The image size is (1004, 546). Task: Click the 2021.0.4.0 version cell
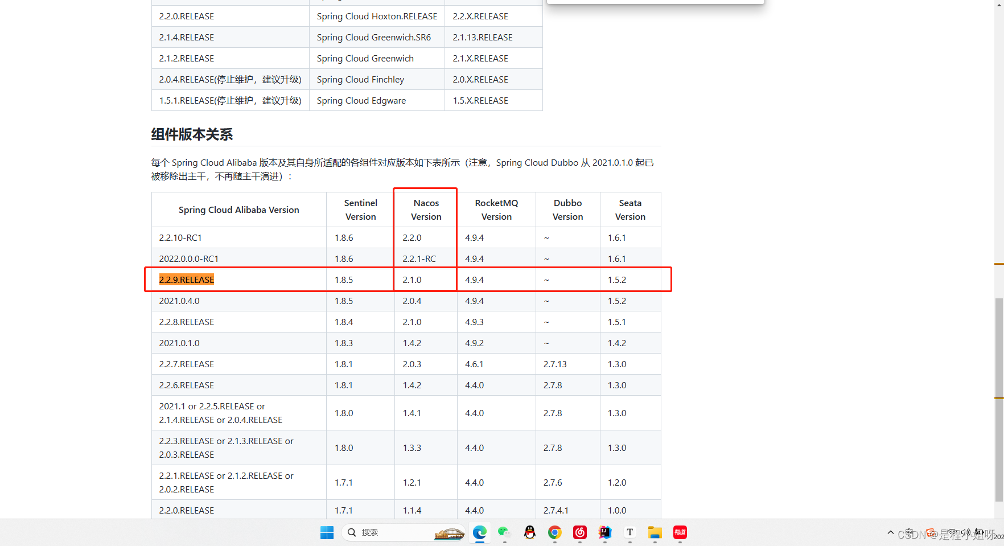239,301
